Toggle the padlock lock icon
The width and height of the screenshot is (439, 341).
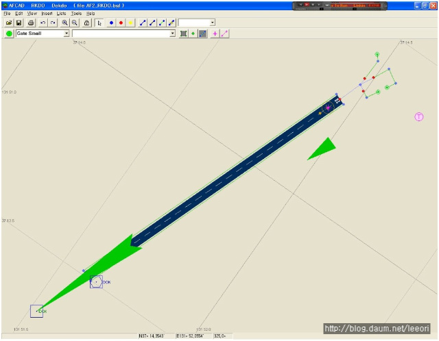click(87, 23)
